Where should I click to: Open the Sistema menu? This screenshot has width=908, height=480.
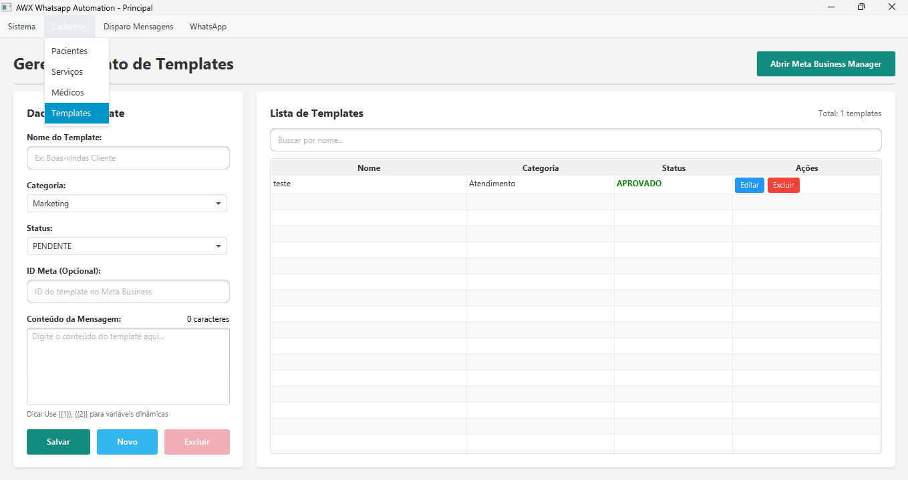tap(22, 27)
